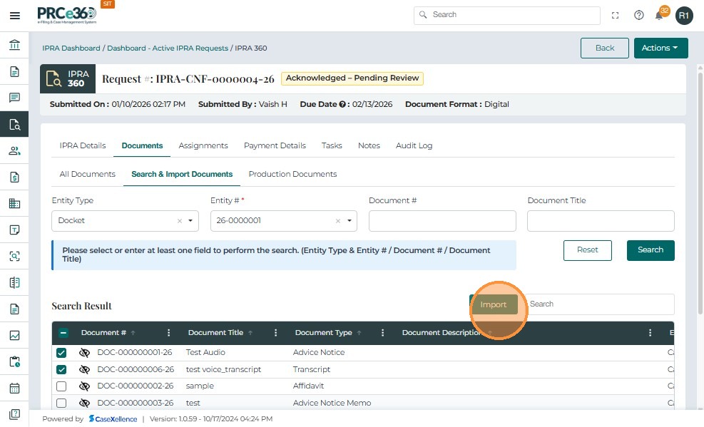Screen dimensions: 704x427
Task: Expand the Entity Type dropdown
Action: (190, 221)
